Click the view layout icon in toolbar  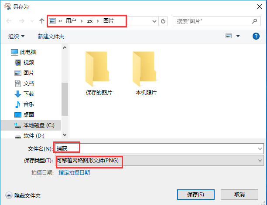[x=229, y=36]
